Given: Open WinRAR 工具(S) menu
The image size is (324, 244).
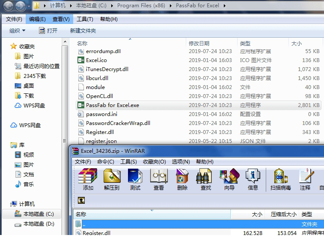Looking at the screenshot, I should point(128,161).
